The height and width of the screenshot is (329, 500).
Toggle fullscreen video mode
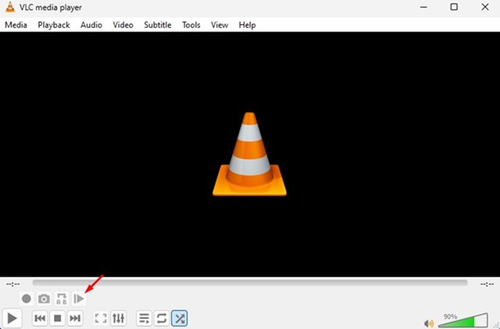click(x=101, y=318)
